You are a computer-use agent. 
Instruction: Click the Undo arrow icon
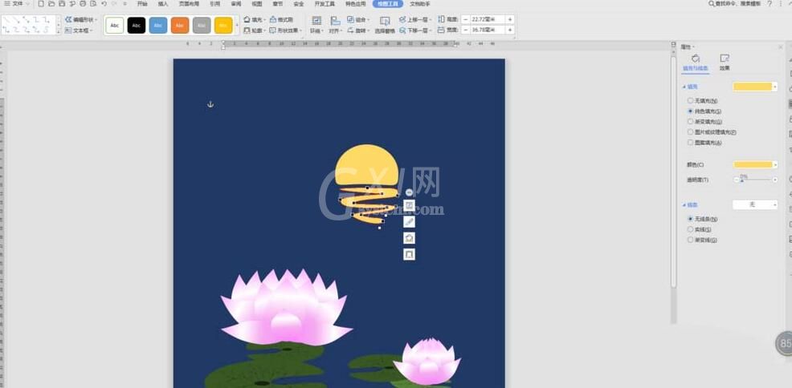pos(104,3)
